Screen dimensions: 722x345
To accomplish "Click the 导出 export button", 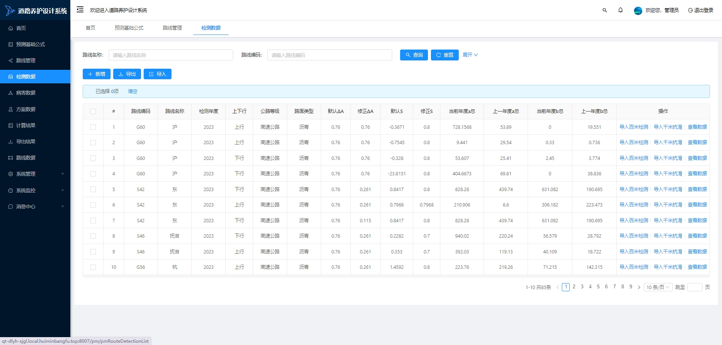I will pos(127,74).
